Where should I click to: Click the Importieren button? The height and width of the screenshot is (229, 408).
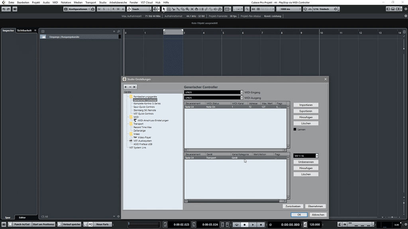coord(306,105)
